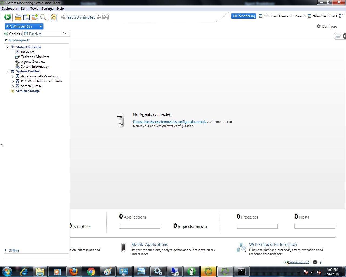Open Google Chrome from the taskbar

click(91, 272)
